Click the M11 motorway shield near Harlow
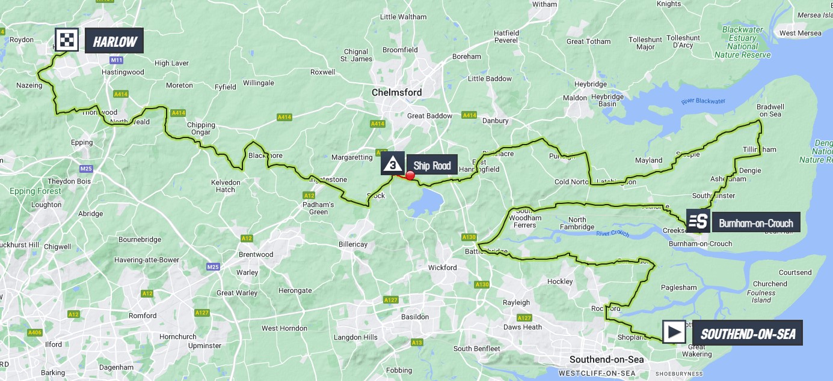This screenshot has width=833, height=381. [117, 60]
